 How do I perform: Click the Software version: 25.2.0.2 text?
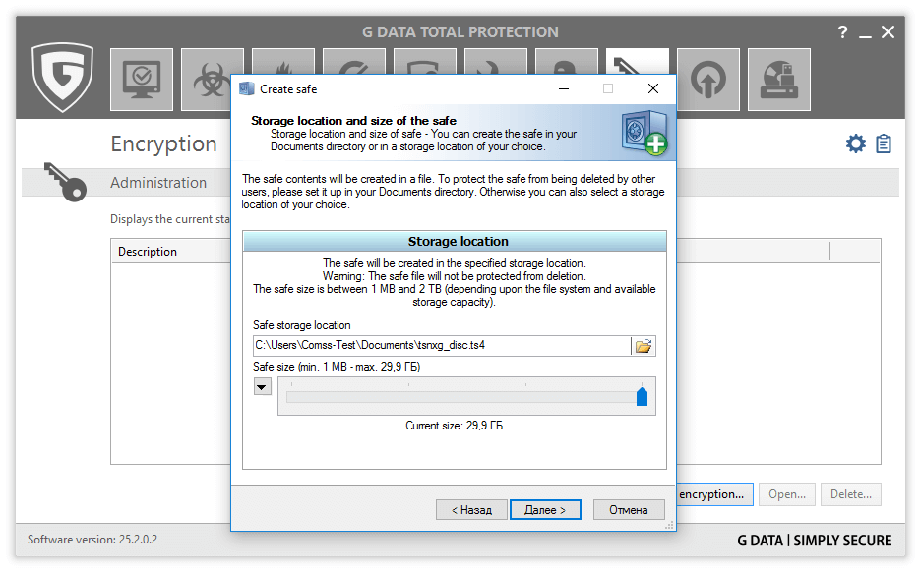coord(92,540)
